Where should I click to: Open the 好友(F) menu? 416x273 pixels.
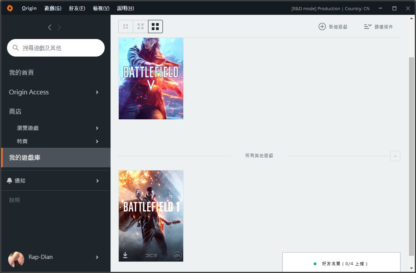point(77,8)
